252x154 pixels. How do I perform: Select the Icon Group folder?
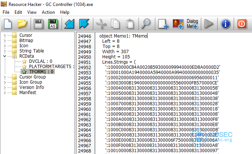(31, 82)
